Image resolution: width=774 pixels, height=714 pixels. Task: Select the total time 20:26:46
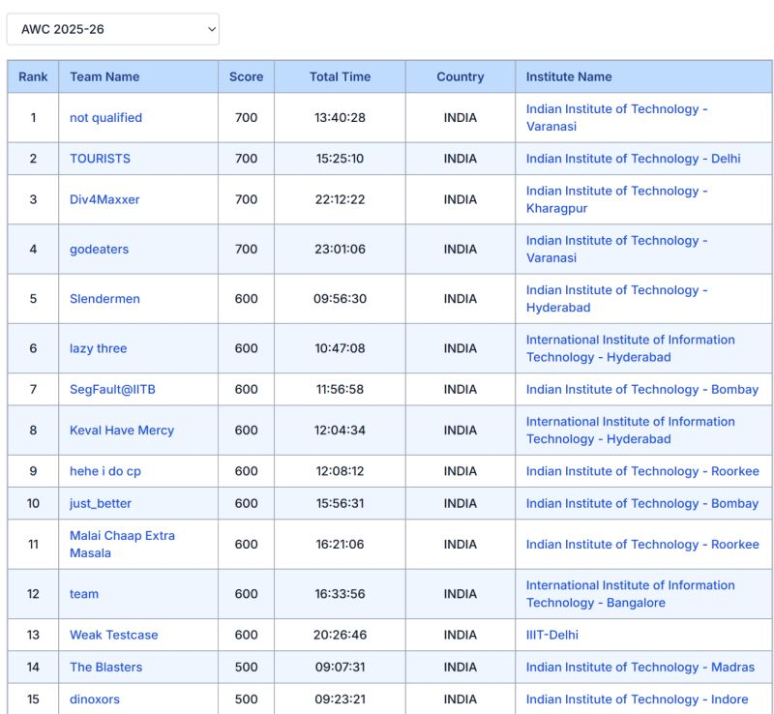[341, 635]
